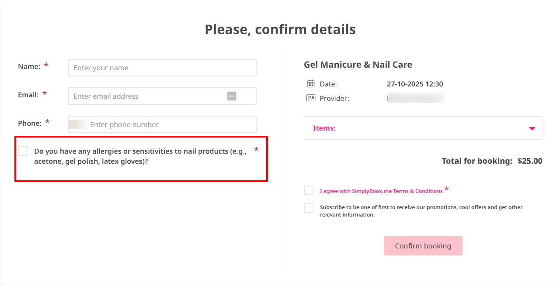
Task: Click the Please, confirm details heading
Action: (x=280, y=29)
